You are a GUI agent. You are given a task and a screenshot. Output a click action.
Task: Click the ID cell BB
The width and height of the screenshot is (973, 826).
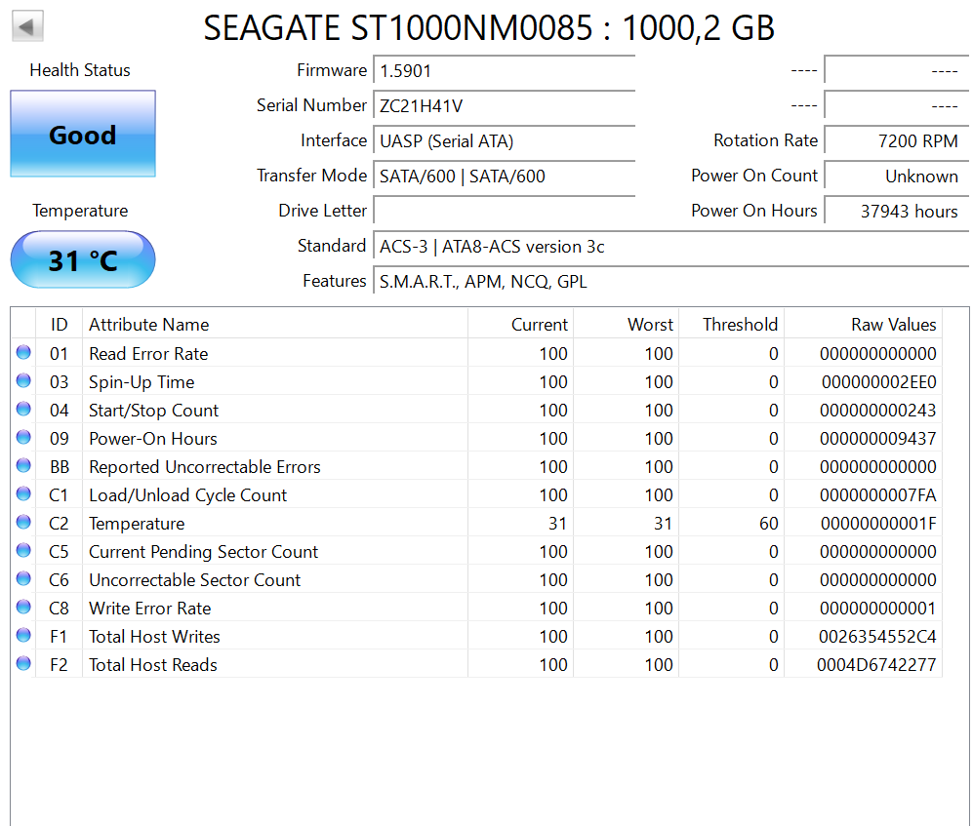pos(59,467)
